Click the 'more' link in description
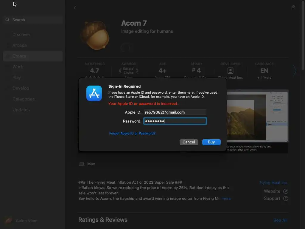The width and height of the screenshot is (305, 229). pos(226,198)
